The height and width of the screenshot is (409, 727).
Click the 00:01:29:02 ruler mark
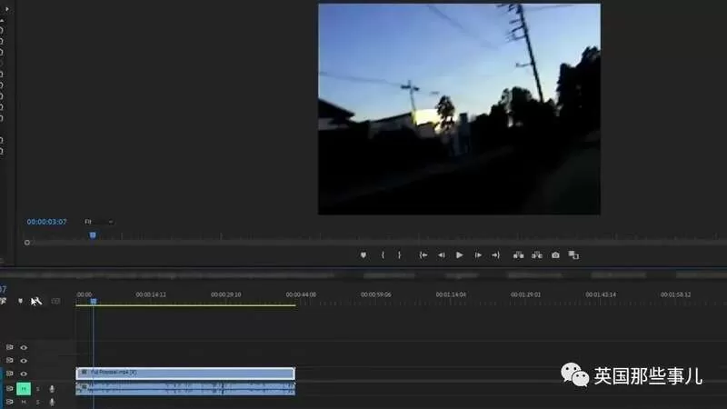[526, 294]
